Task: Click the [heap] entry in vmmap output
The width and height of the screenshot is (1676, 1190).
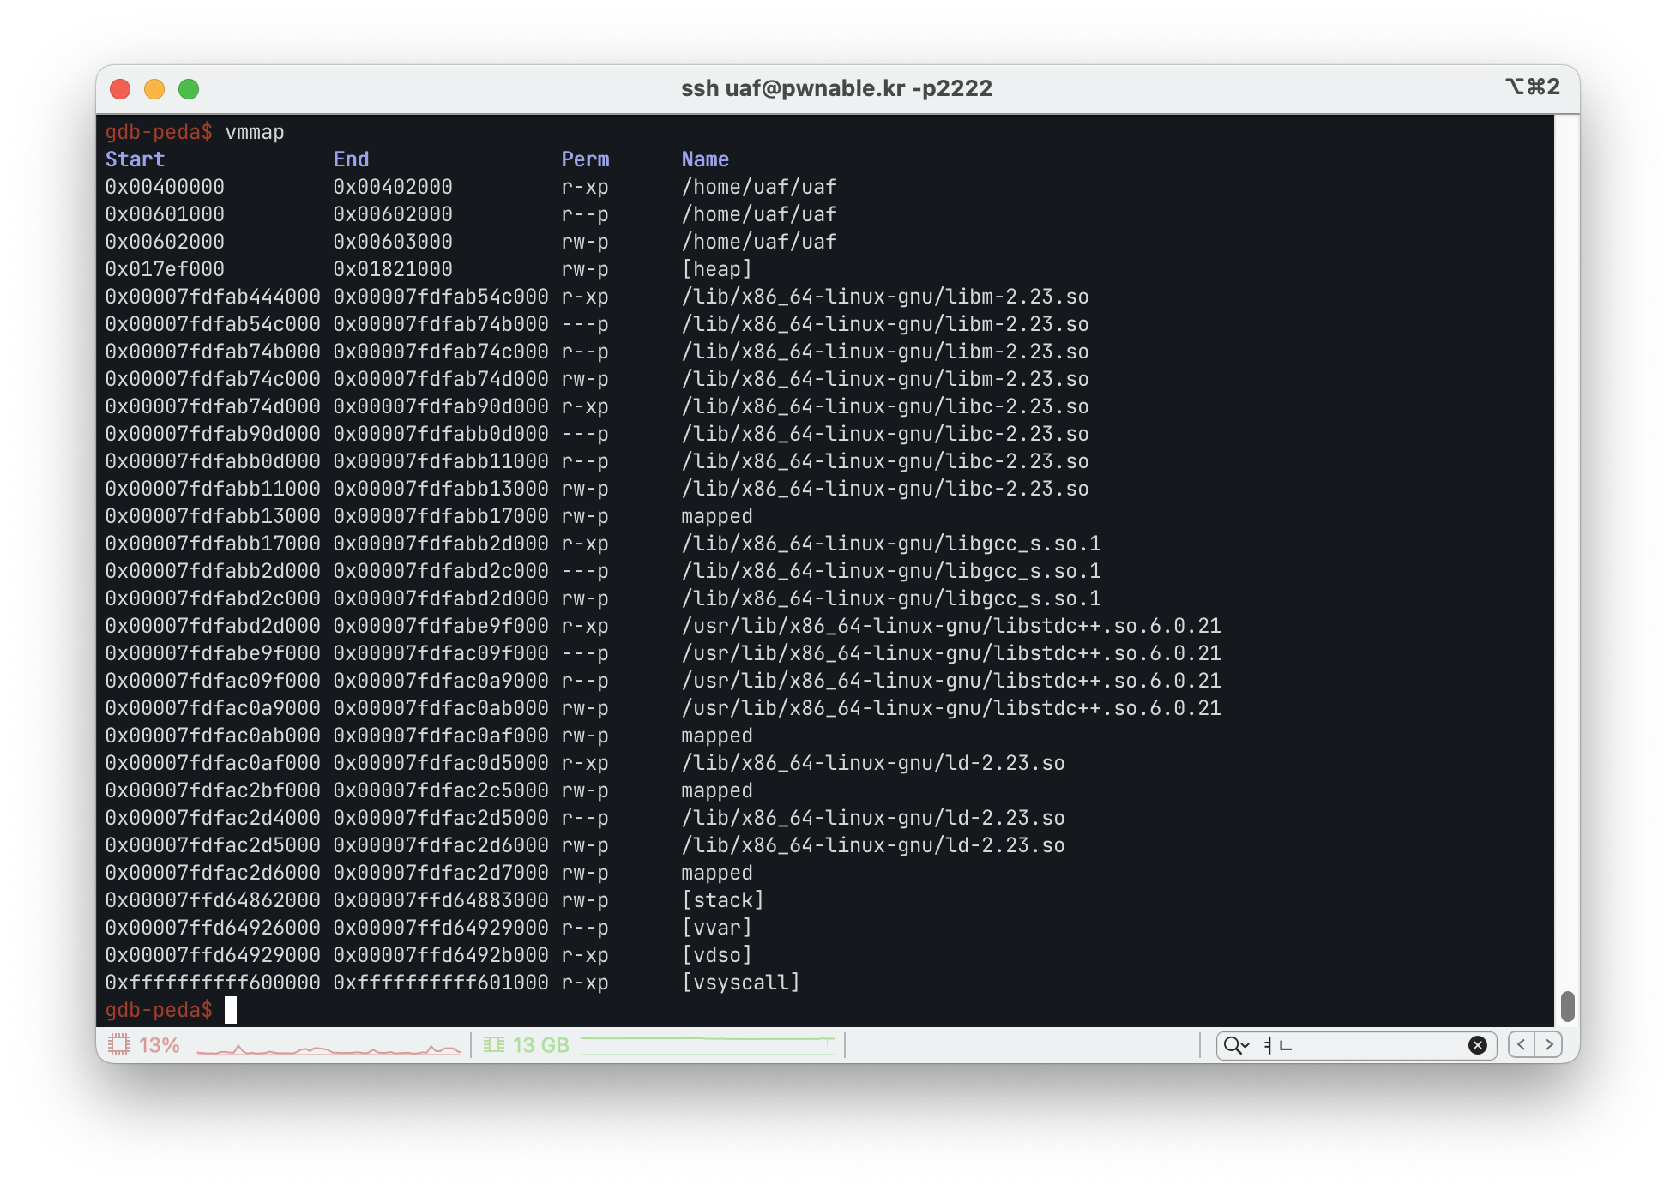Action: point(716,269)
